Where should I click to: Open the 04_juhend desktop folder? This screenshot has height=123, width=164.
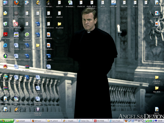point(59,24)
